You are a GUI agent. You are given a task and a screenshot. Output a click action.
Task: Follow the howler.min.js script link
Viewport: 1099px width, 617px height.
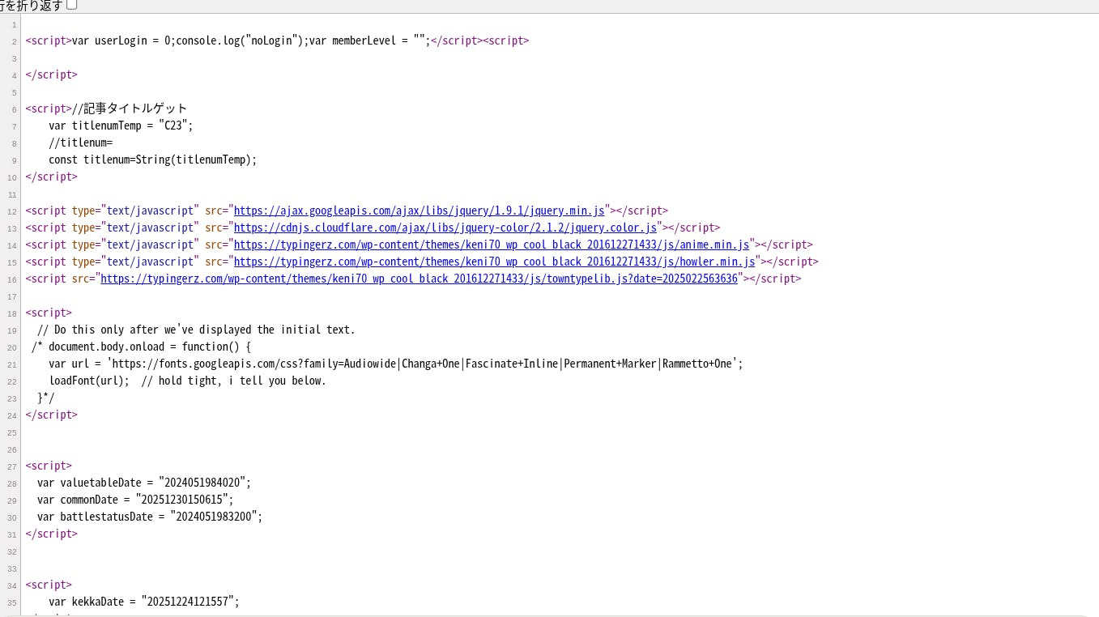click(x=494, y=262)
